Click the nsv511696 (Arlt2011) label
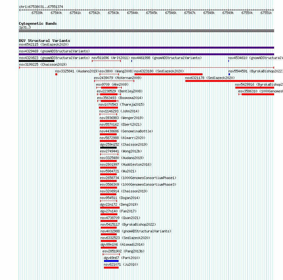Image resolution: width=283 pixels, height=280 pixels. point(111,58)
